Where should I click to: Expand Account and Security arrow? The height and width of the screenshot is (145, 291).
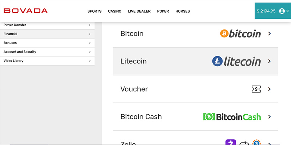[x=90, y=52]
